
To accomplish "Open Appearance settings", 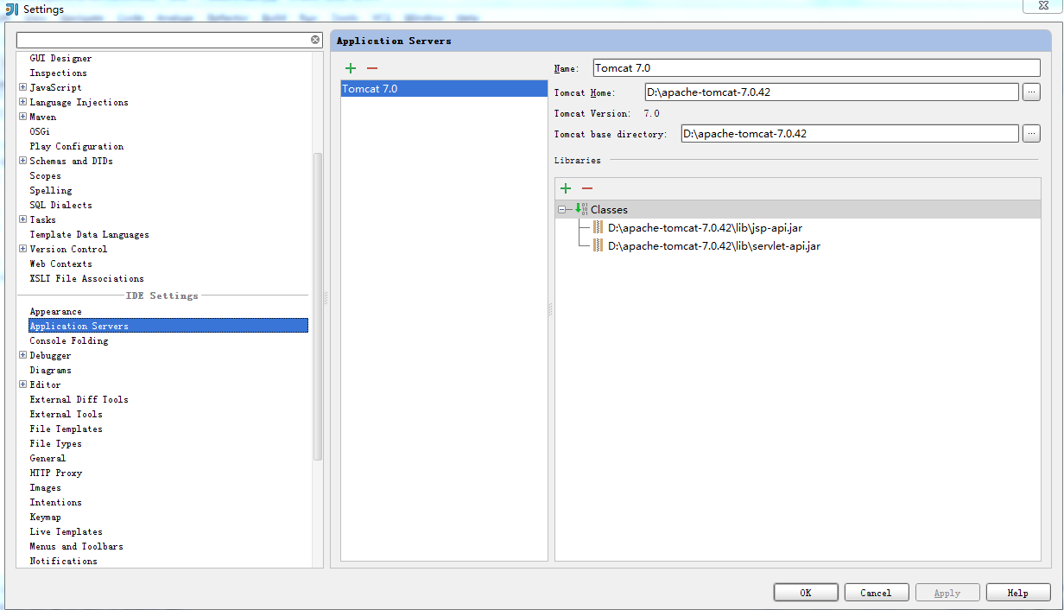I will pyautogui.click(x=55, y=311).
